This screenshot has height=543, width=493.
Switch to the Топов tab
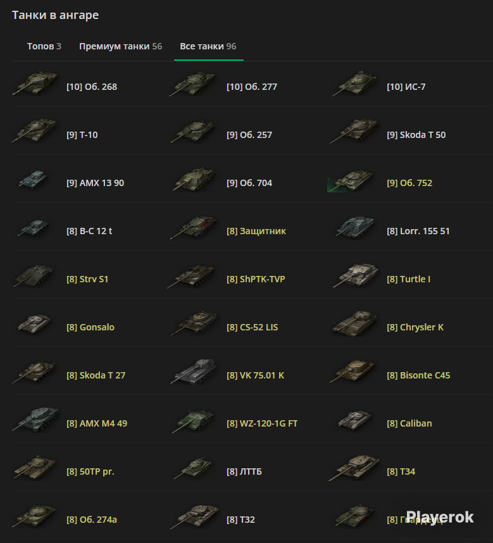pyautogui.click(x=44, y=46)
